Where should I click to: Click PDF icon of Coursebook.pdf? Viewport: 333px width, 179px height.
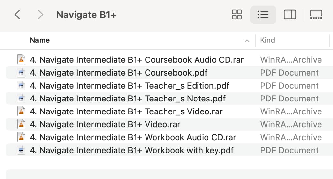(x=21, y=73)
